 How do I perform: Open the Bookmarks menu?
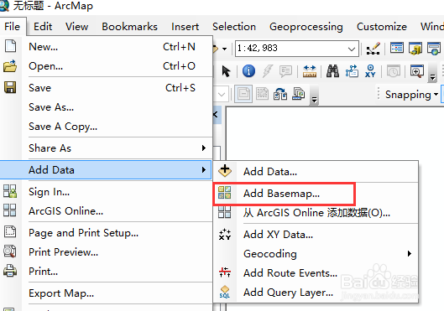130,27
